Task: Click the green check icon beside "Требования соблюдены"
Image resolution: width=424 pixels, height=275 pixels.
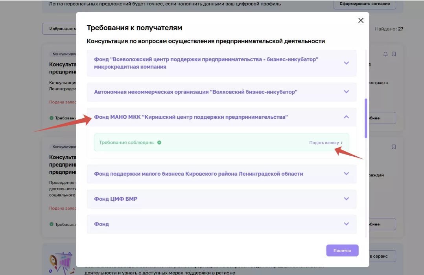Action: pyautogui.click(x=159, y=143)
